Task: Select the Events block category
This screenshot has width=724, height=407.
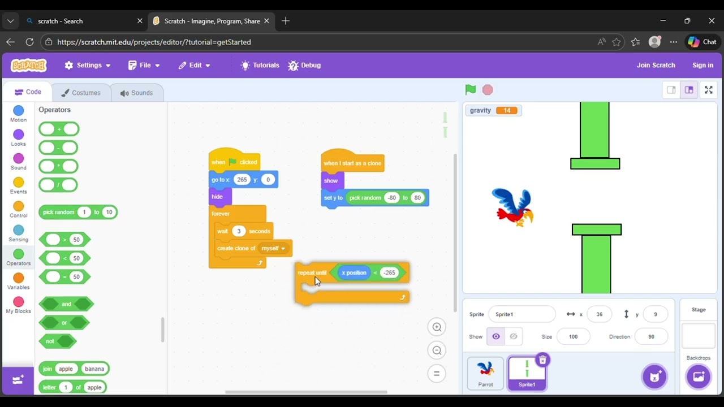Action: point(19,185)
